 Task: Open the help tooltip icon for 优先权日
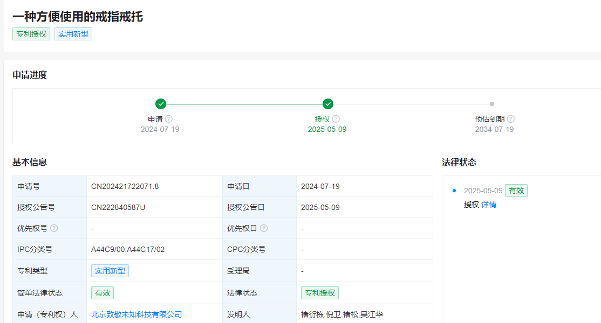click(263, 228)
